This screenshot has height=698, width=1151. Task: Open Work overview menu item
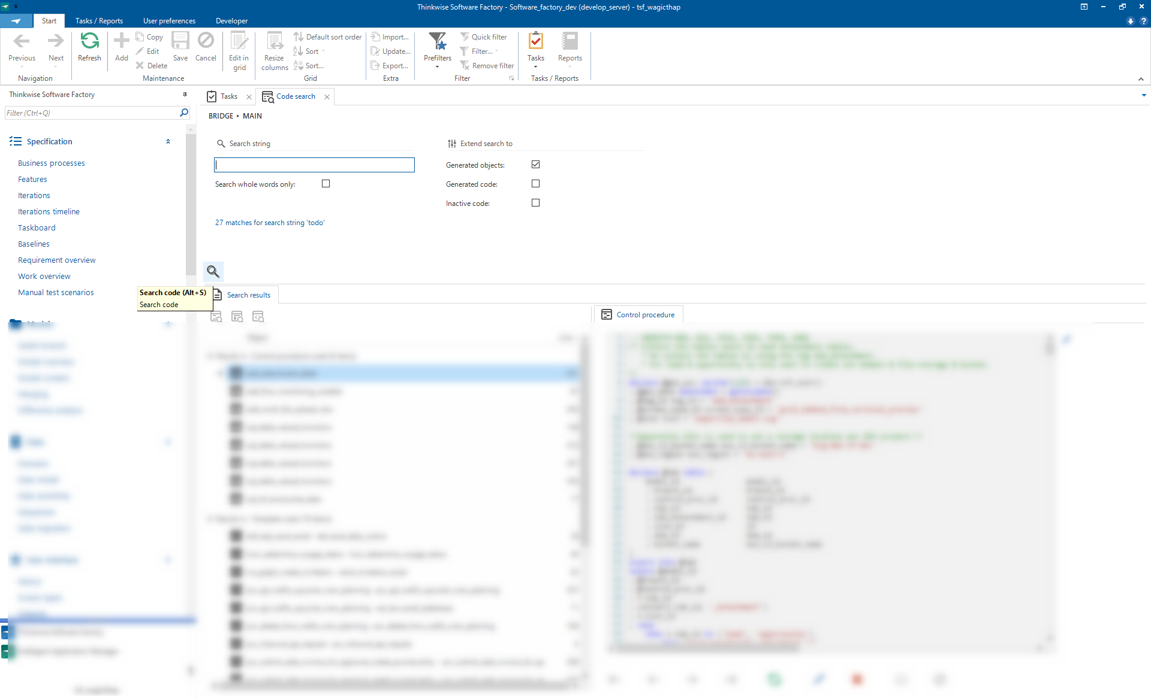coord(44,276)
